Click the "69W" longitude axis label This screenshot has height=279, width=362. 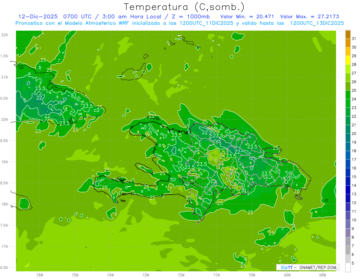point(287,275)
